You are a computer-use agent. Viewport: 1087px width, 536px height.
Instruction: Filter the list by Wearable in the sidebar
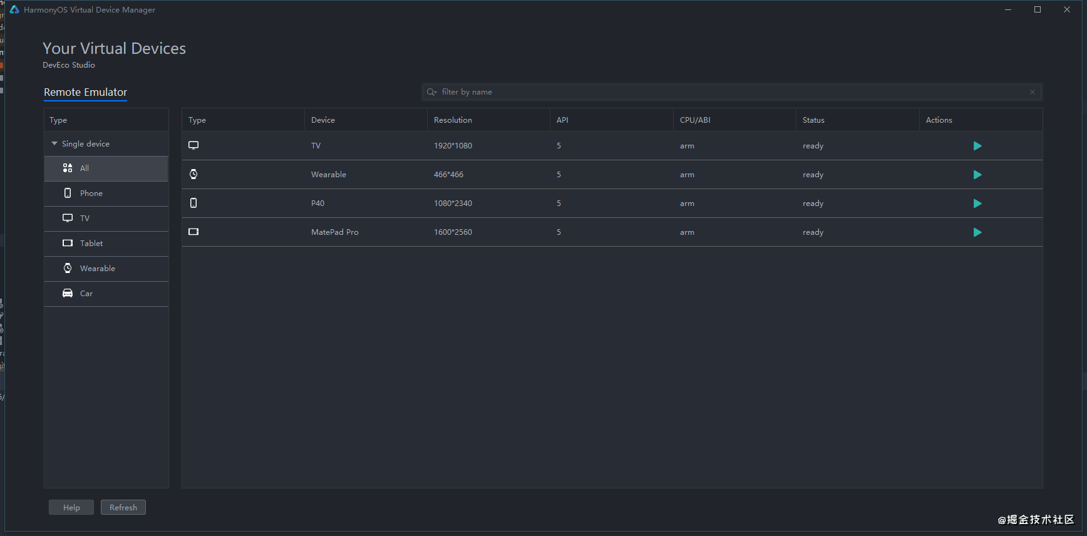pyautogui.click(x=106, y=269)
